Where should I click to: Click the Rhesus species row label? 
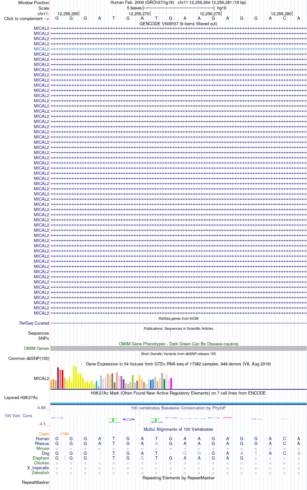click(x=42, y=443)
